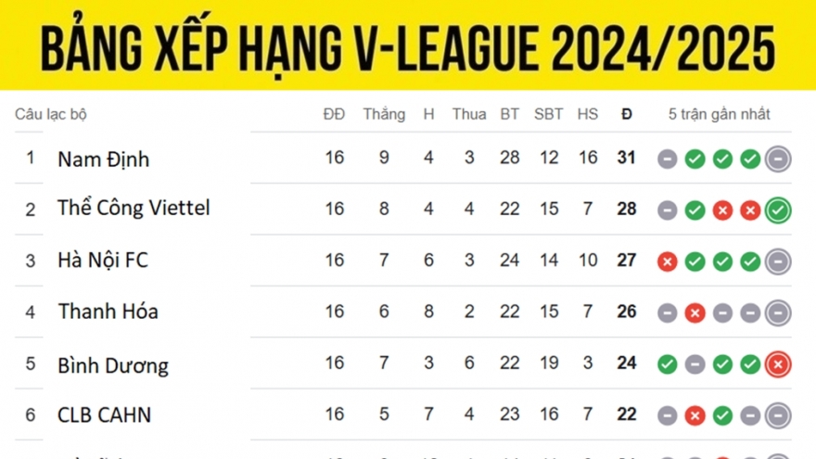This screenshot has width=816, height=459.
Task: Select the Bình Dương team name
Action: 113,364
